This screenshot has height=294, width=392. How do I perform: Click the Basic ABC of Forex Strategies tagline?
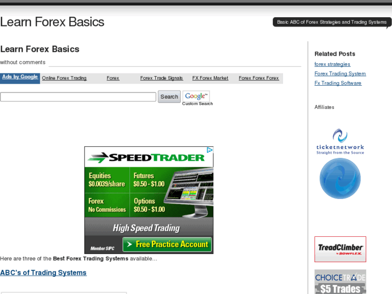tap(332, 22)
